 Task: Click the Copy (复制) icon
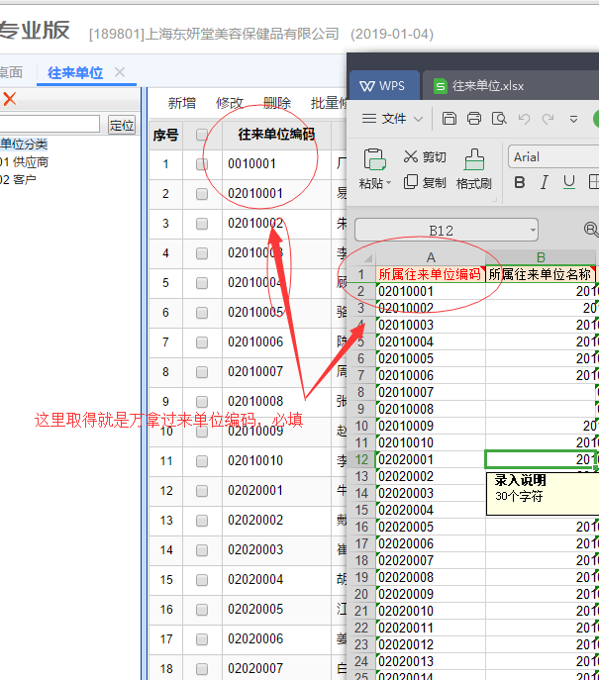point(412,182)
